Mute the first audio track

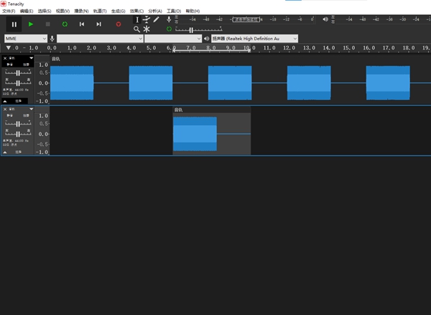point(10,65)
